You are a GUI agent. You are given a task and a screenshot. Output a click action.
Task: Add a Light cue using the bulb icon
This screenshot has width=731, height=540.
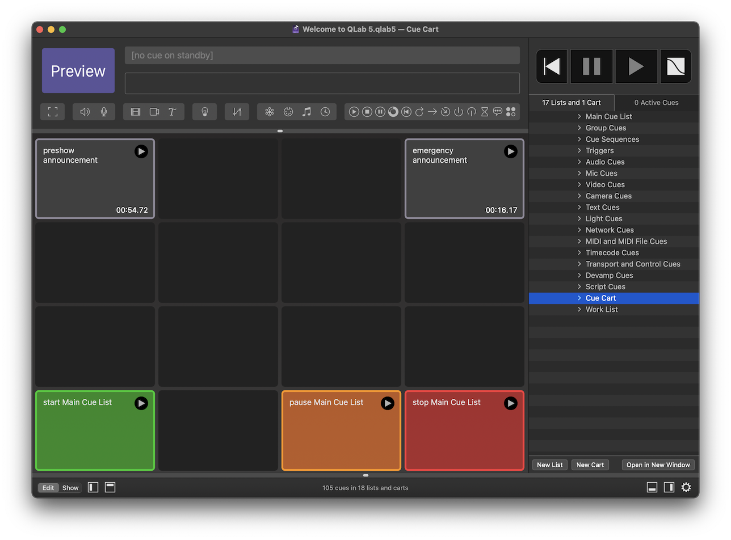(205, 112)
